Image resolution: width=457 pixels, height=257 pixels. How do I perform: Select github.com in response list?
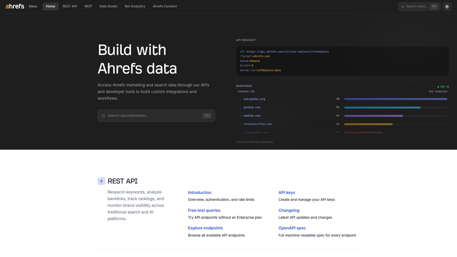252,107
